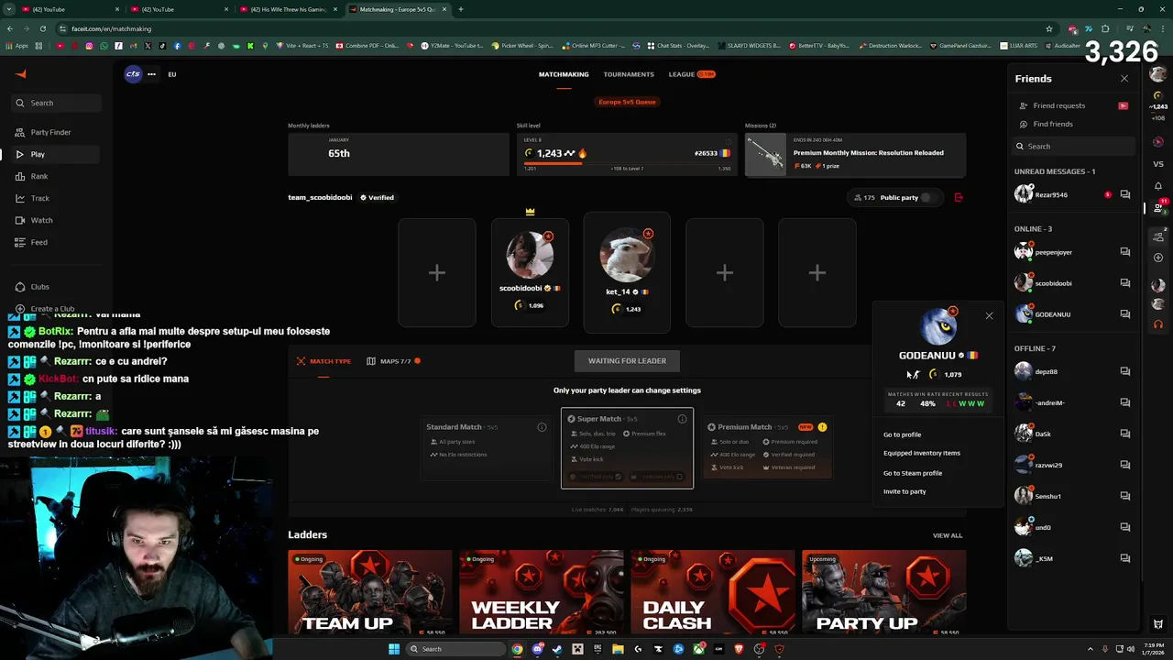The image size is (1173, 660).
Task: Focus the left sidebar Search field
Action: (x=57, y=103)
